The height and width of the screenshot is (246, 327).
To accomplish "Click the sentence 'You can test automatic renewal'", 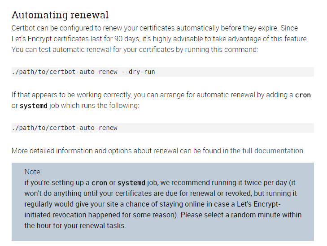I will pyautogui.click(x=61, y=50).
